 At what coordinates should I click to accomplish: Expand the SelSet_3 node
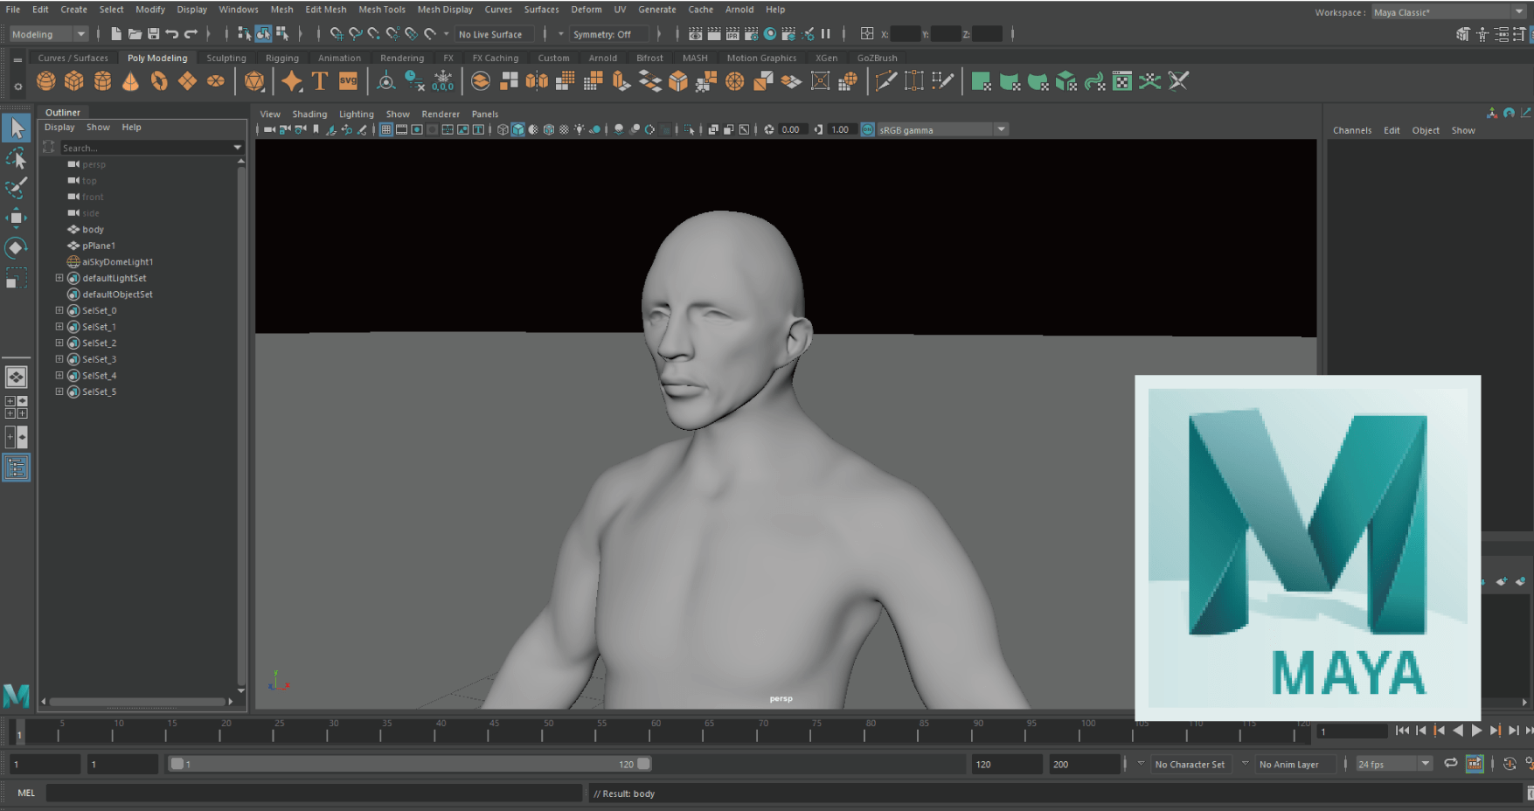coord(59,359)
